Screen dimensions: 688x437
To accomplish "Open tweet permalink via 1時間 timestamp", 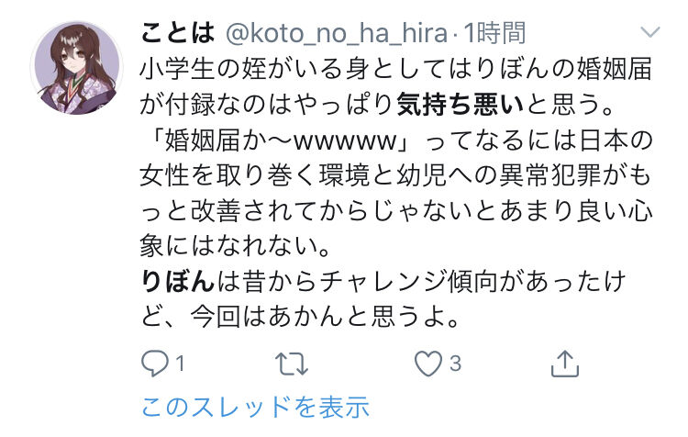I will (494, 33).
